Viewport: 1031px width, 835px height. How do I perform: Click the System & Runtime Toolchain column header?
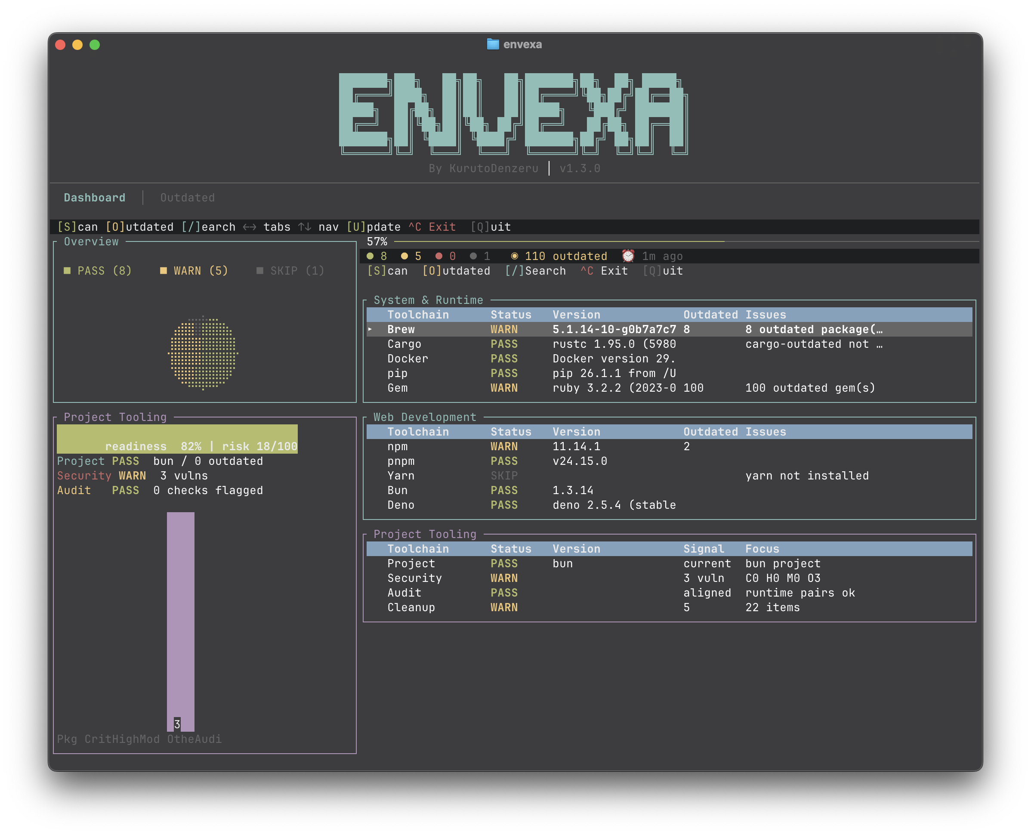tap(418, 315)
